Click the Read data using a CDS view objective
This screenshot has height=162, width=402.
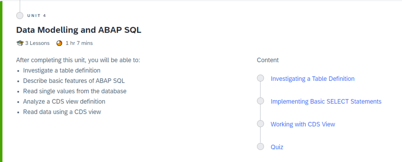pos(62,112)
